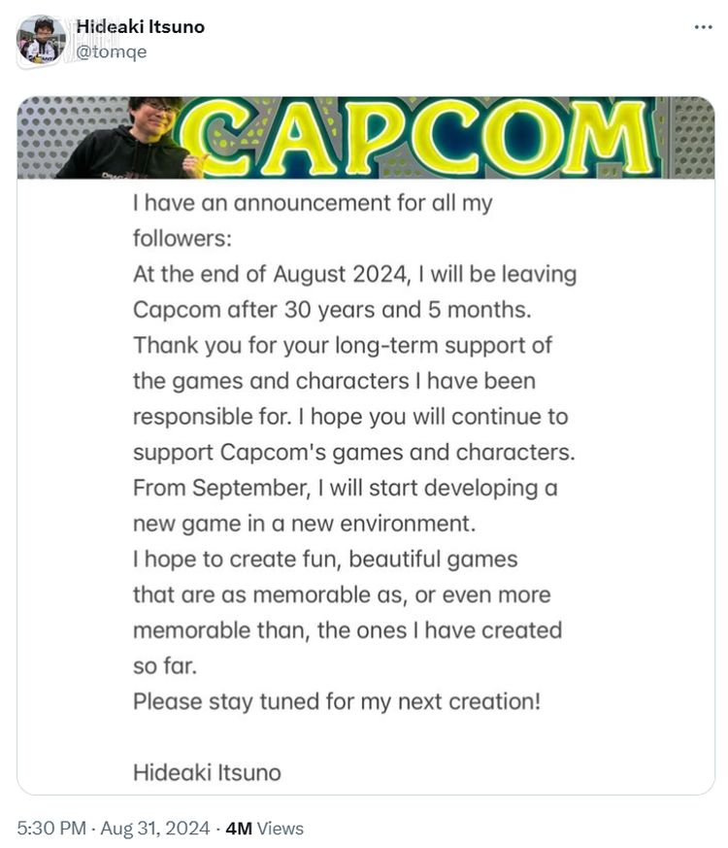Click the "At the end of August 2024" line
The height and width of the screenshot is (848, 728).
coord(354,275)
